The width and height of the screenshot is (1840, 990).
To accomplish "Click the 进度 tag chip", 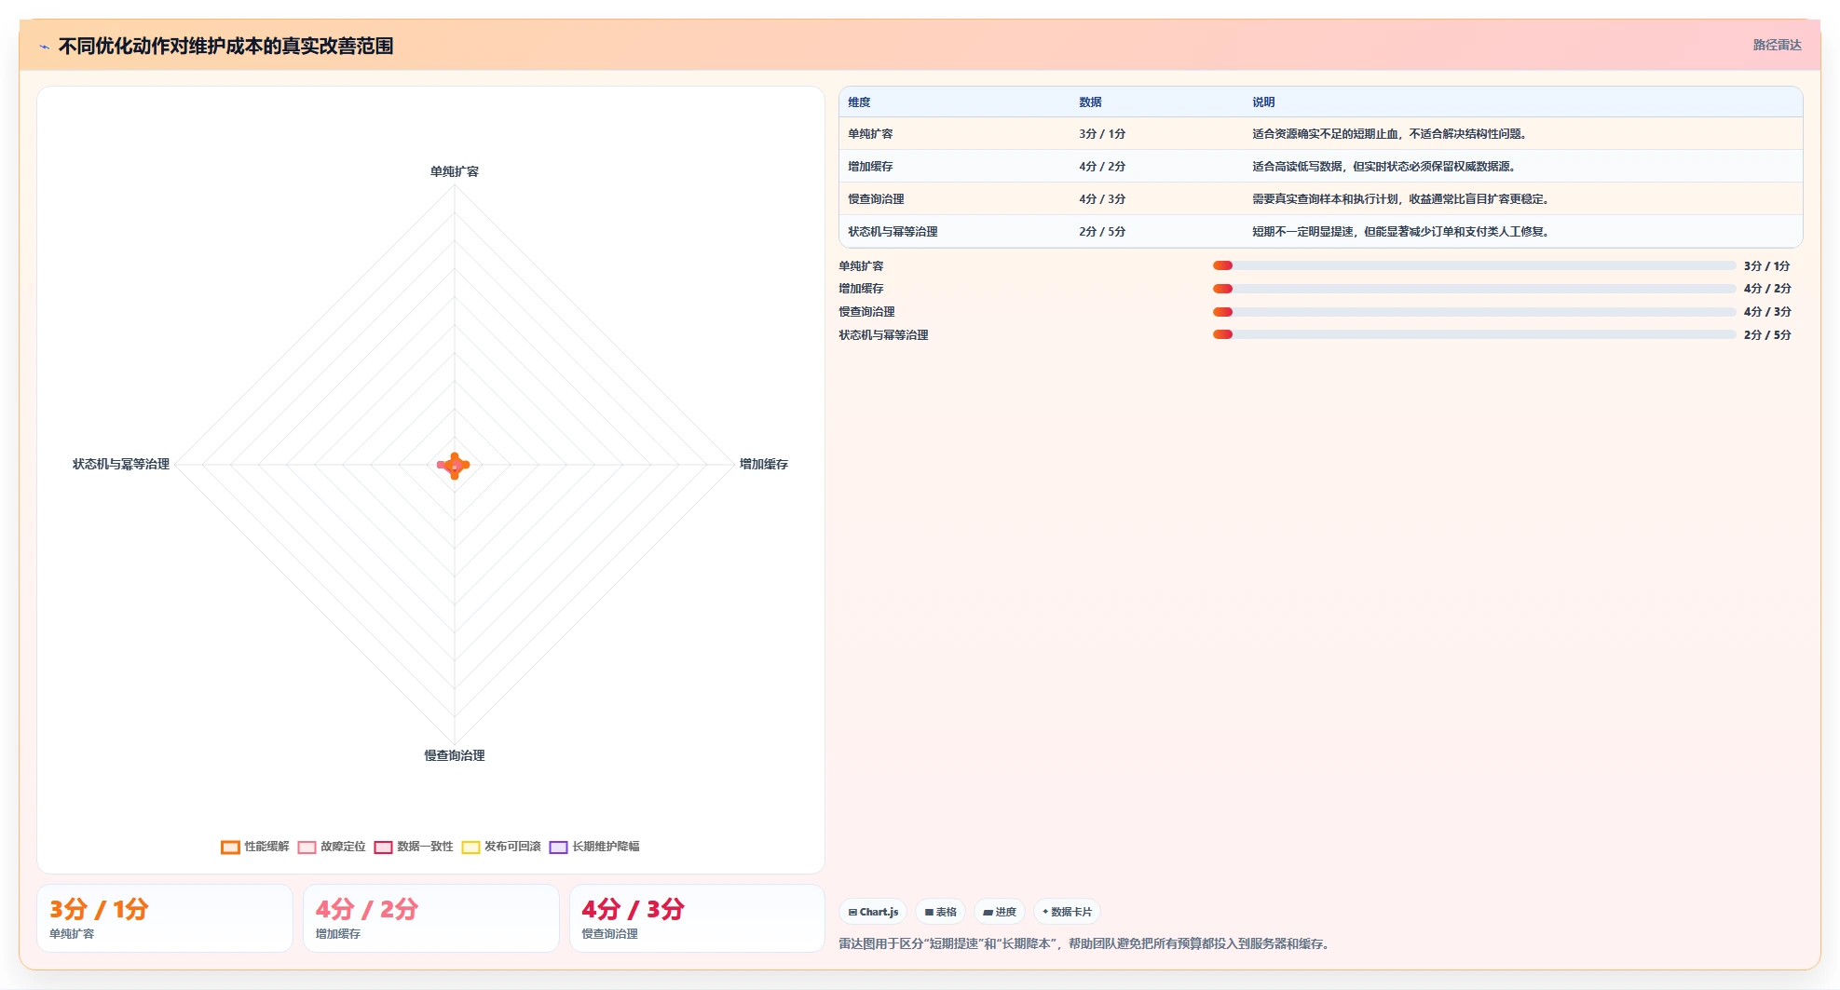I will (1000, 912).
